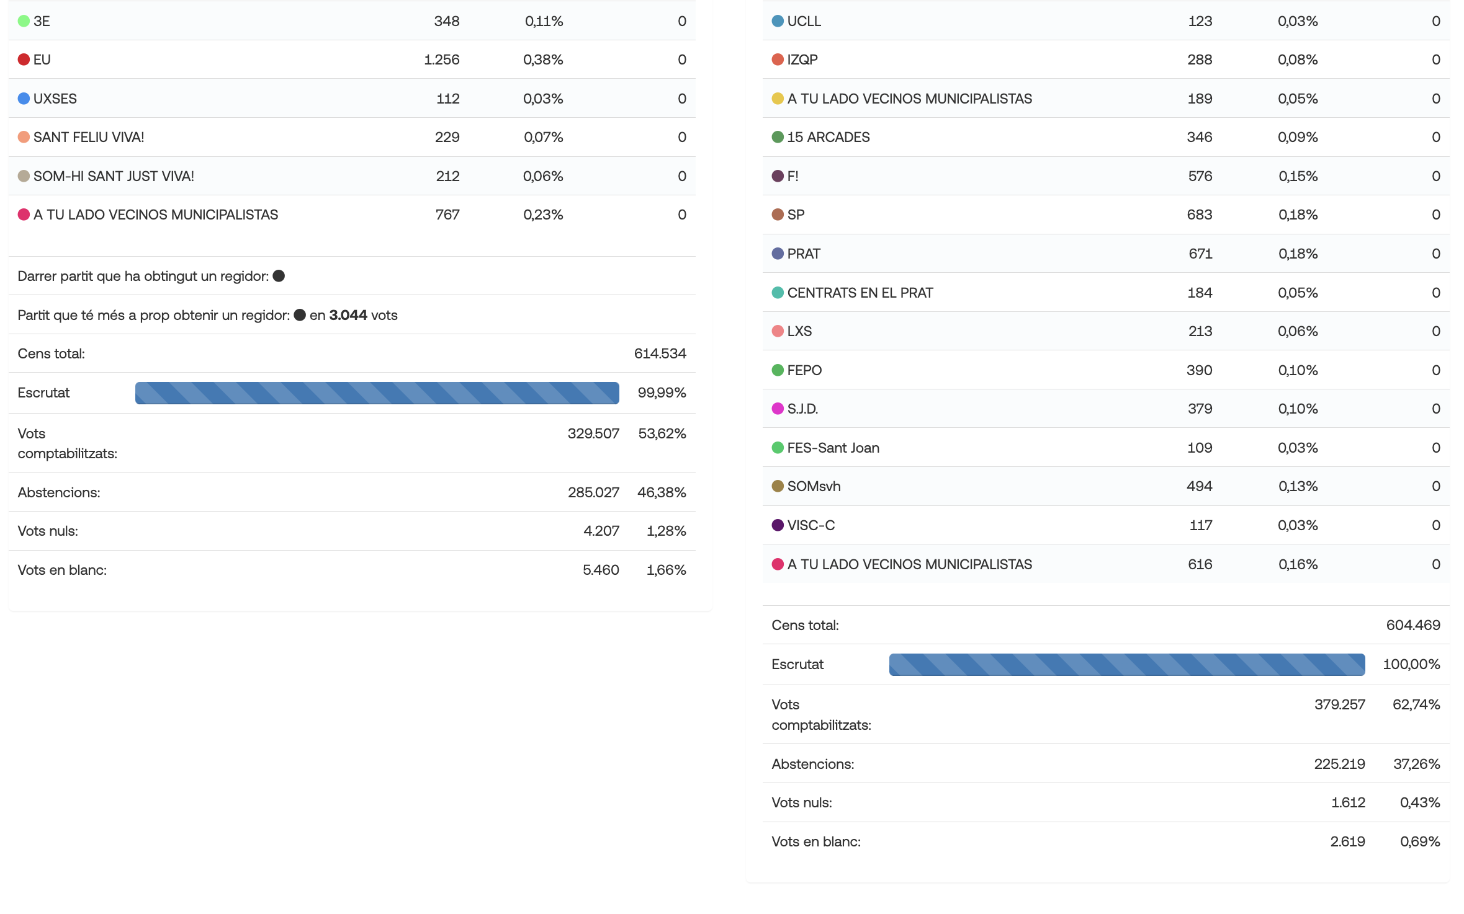Click the green dot beside 15 ARCADES
This screenshot has height=914, width=1464.
tap(778, 137)
